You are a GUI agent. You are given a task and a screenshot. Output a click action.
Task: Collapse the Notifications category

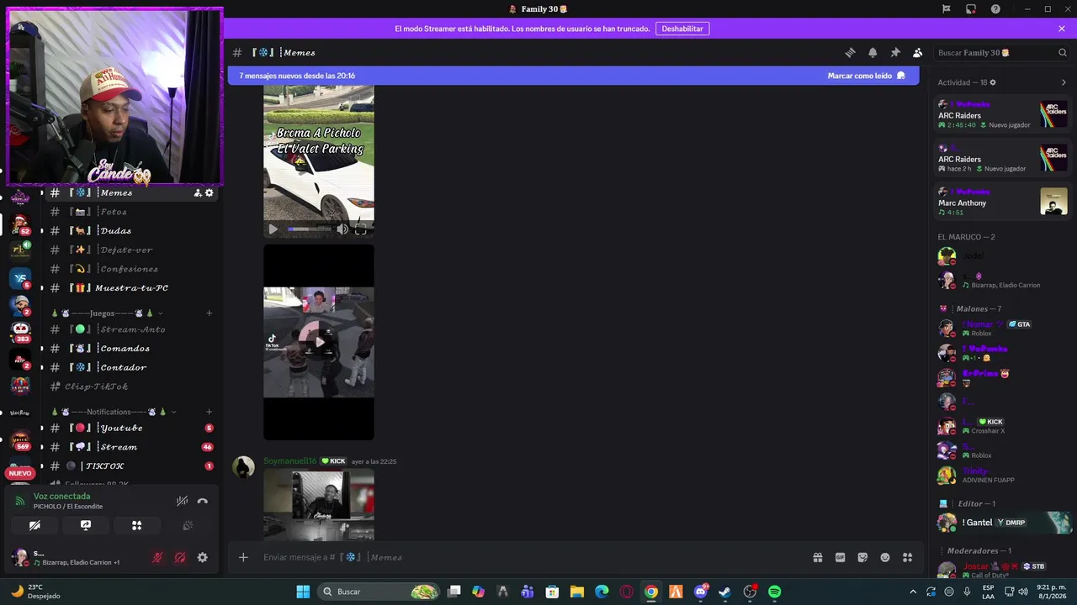[x=114, y=412]
